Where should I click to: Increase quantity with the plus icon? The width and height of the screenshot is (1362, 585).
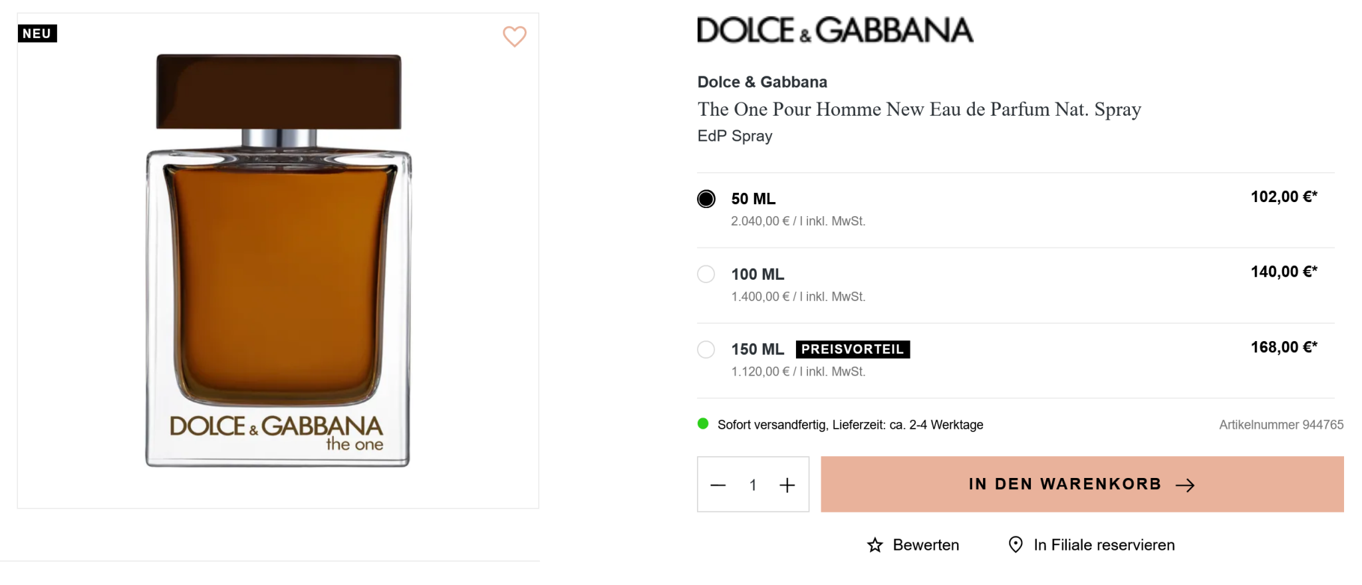[x=787, y=485]
